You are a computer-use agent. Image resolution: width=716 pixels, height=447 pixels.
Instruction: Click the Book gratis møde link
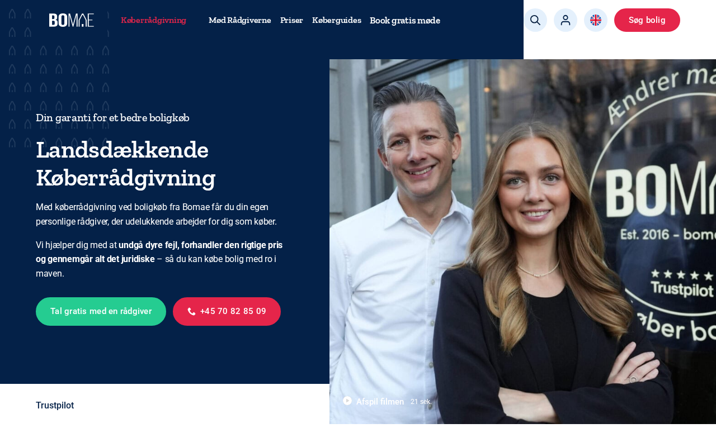405,21
